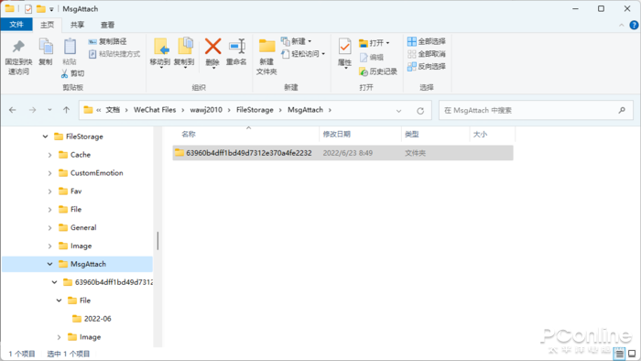Viewport: 641px width, 361px height.
Task: Click Paste shortcut (粘贴快捷方式)
Action: pos(114,54)
